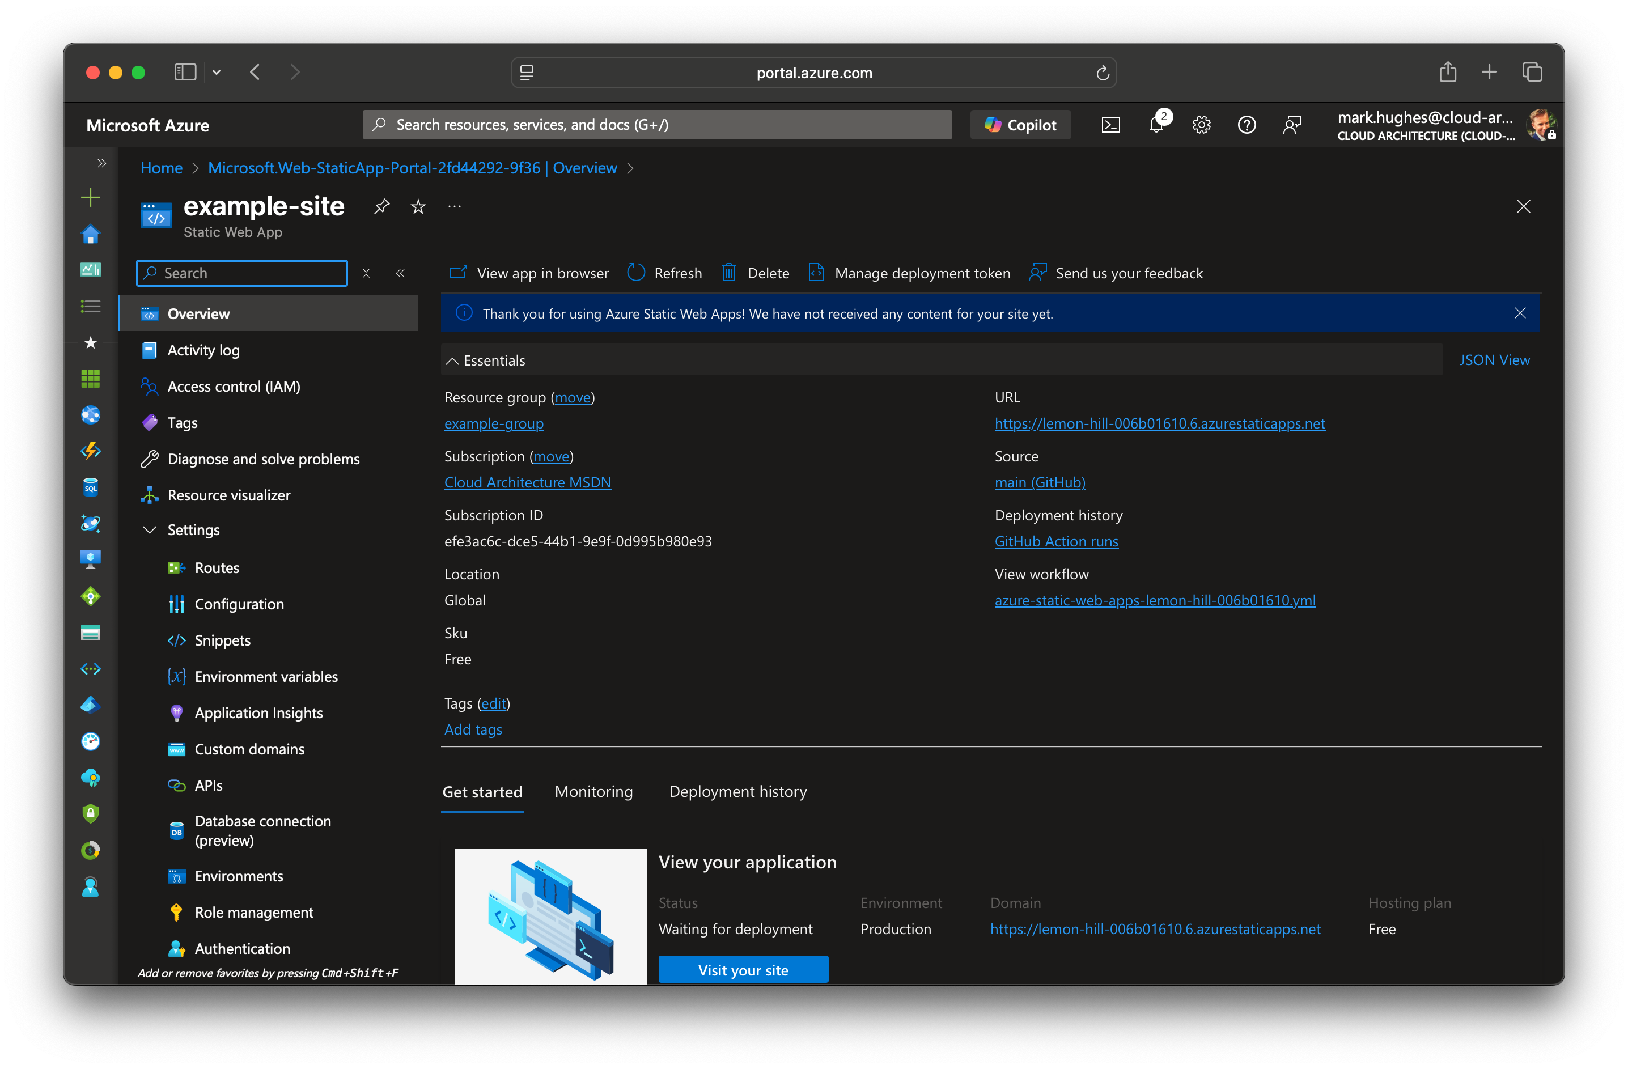Open Dashboard icon in left sidebar
1628x1069 pixels.
pos(90,270)
